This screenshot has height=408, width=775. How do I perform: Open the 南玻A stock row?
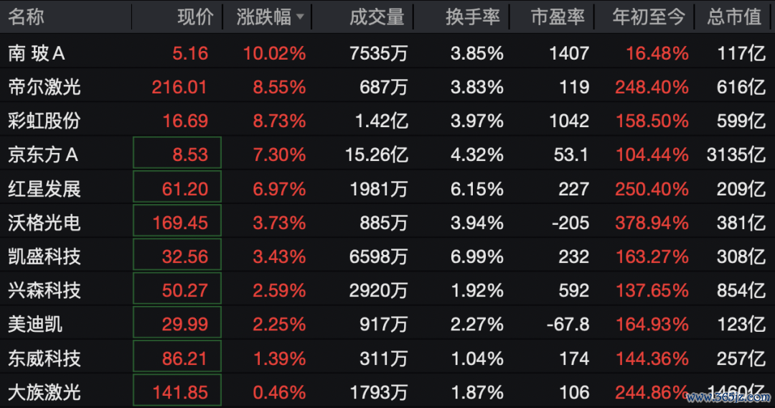(x=387, y=53)
